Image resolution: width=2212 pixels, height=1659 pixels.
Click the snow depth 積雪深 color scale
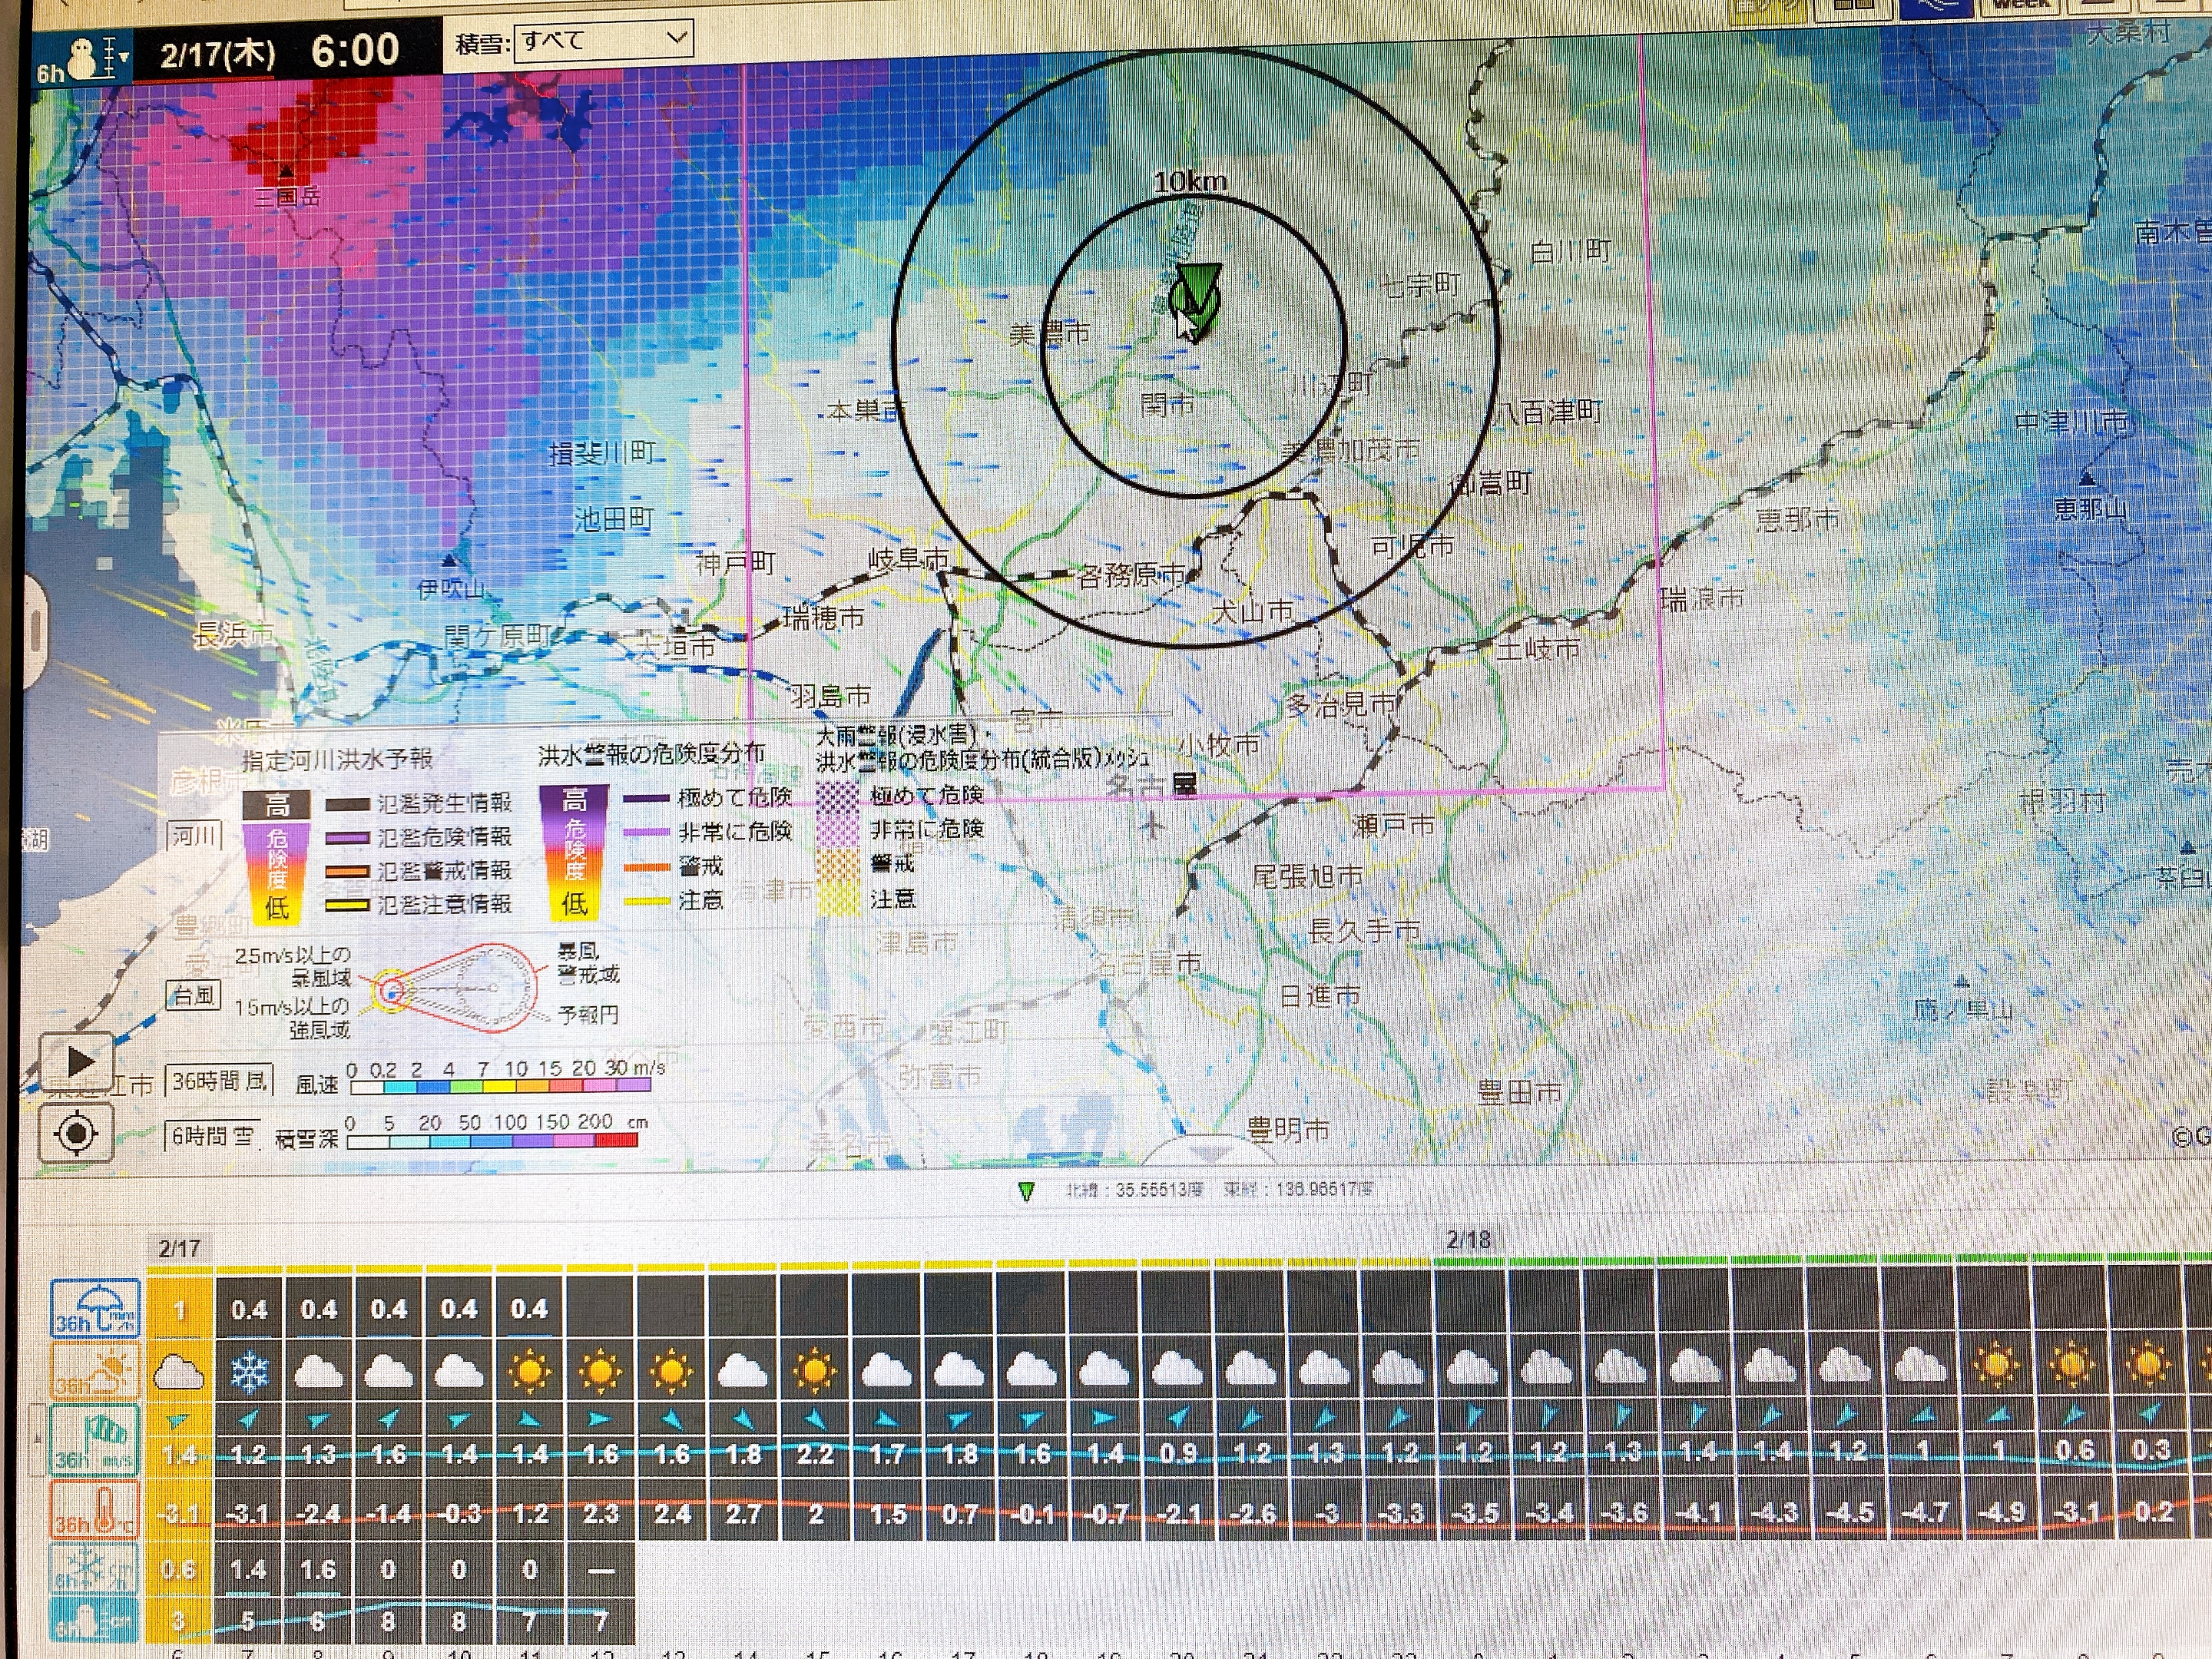tap(492, 1141)
